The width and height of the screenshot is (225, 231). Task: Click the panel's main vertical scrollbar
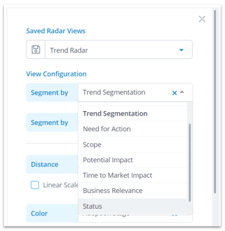coord(215,102)
